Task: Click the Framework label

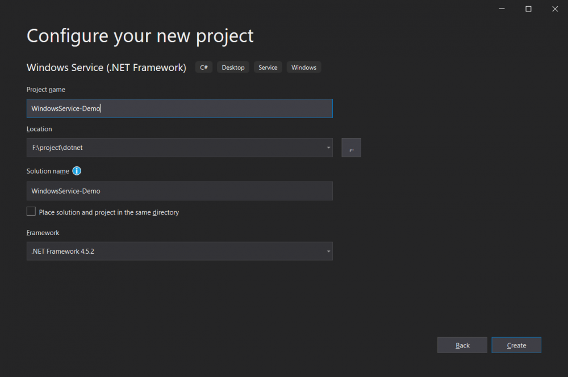Action: pos(43,232)
